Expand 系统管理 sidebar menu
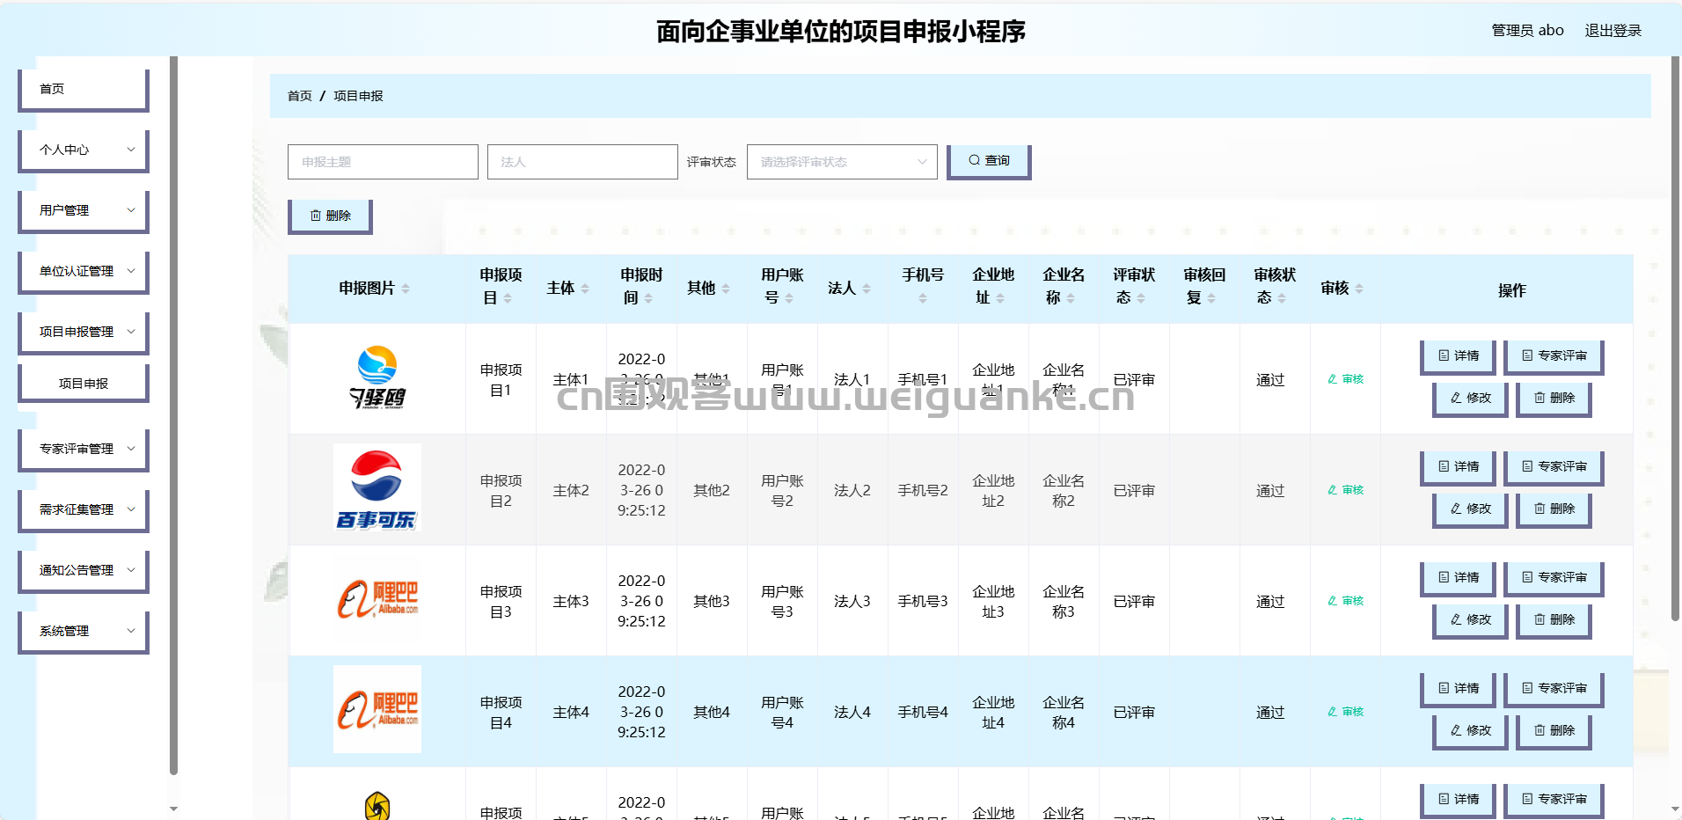The height and width of the screenshot is (820, 1682). [x=84, y=631]
